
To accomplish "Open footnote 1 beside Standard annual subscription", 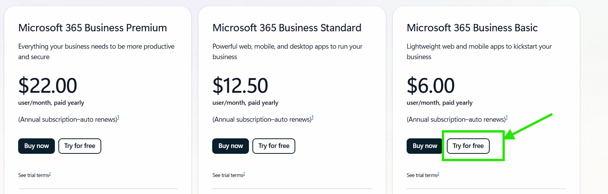I will pyautogui.click(x=312, y=117).
